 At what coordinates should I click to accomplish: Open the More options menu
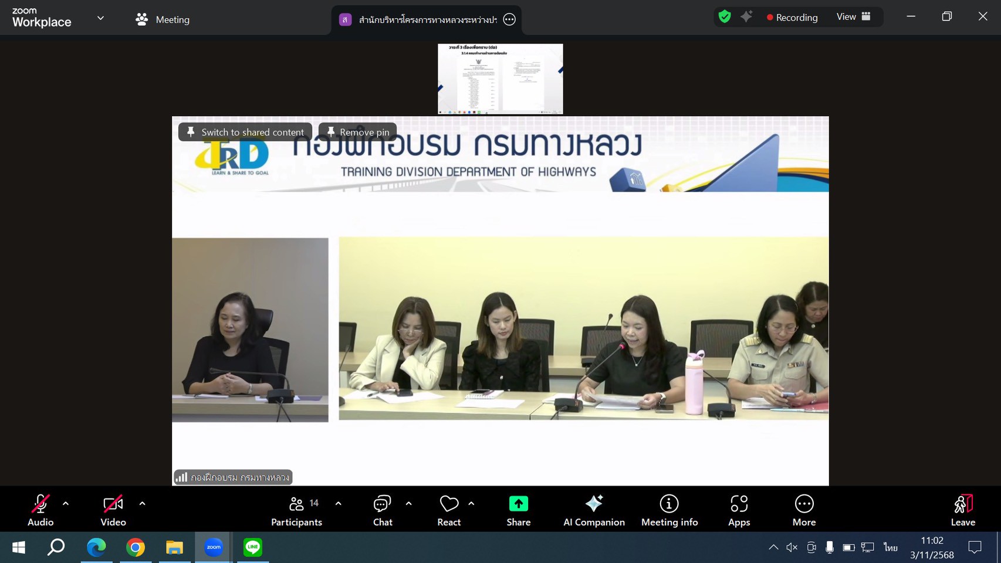[x=804, y=510]
